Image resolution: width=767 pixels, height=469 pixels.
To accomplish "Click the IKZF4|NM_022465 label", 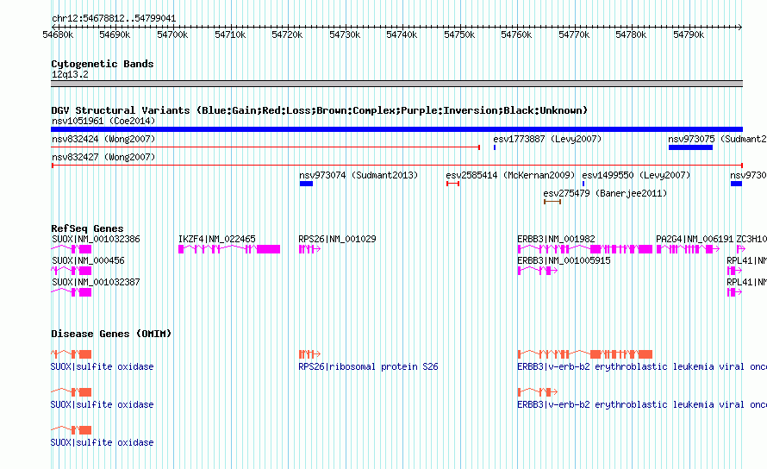I will tap(216, 239).
